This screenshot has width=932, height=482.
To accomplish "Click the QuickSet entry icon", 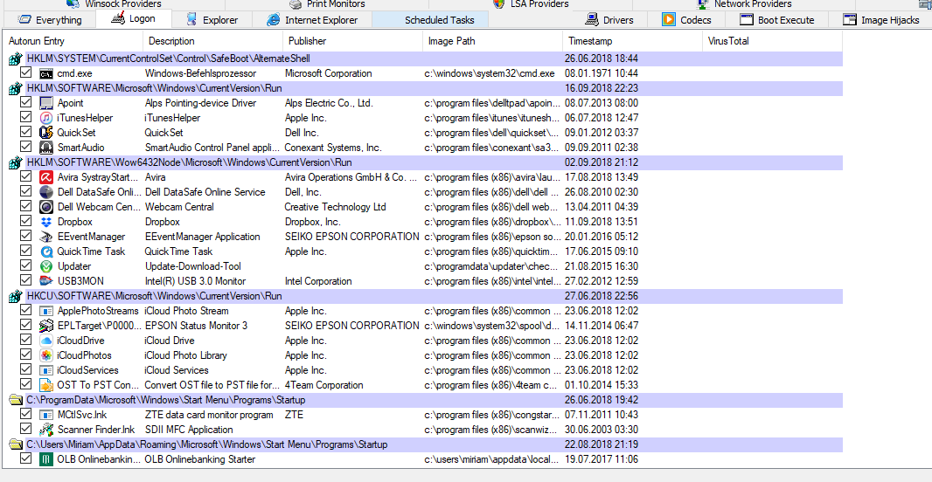I will (45, 133).
